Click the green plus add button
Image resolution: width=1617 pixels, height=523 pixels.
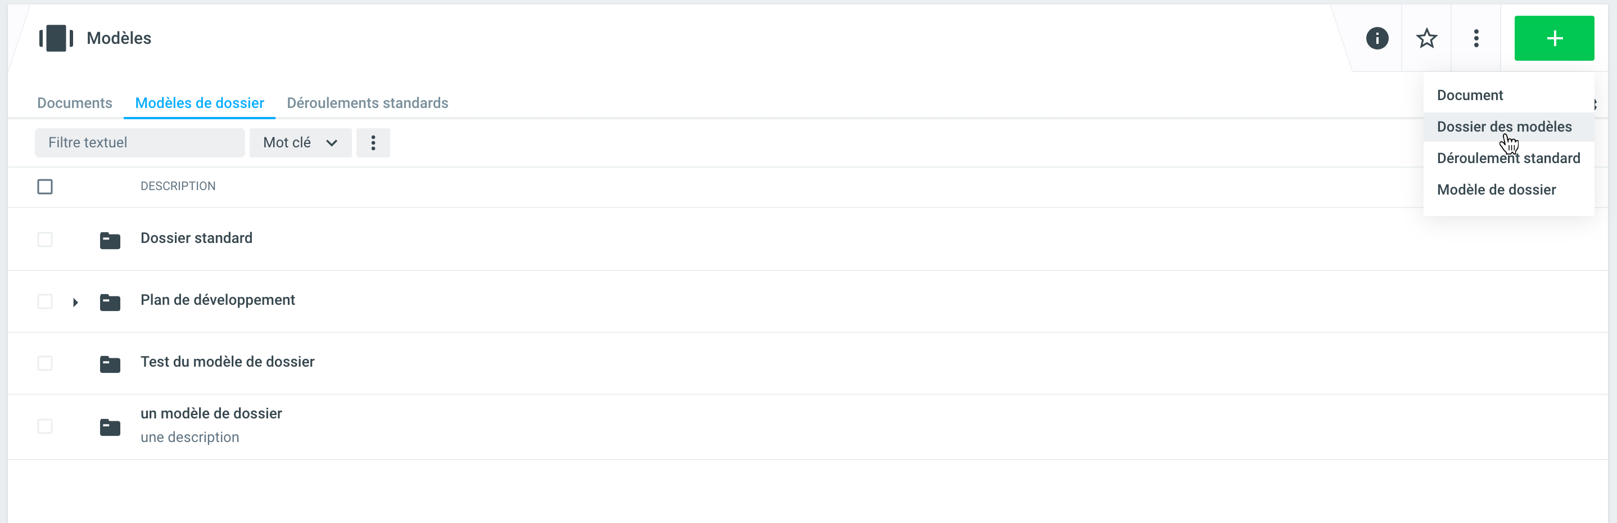coord(1553,38)
